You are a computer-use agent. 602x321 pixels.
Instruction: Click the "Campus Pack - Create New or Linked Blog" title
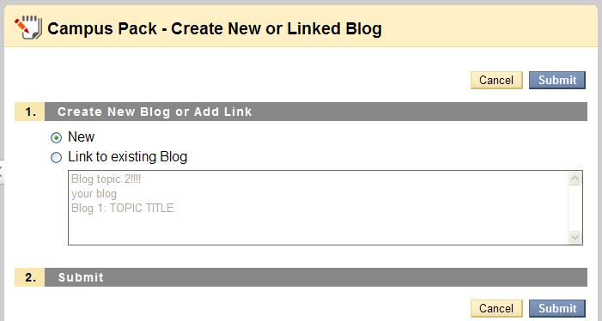pos(215,29)
